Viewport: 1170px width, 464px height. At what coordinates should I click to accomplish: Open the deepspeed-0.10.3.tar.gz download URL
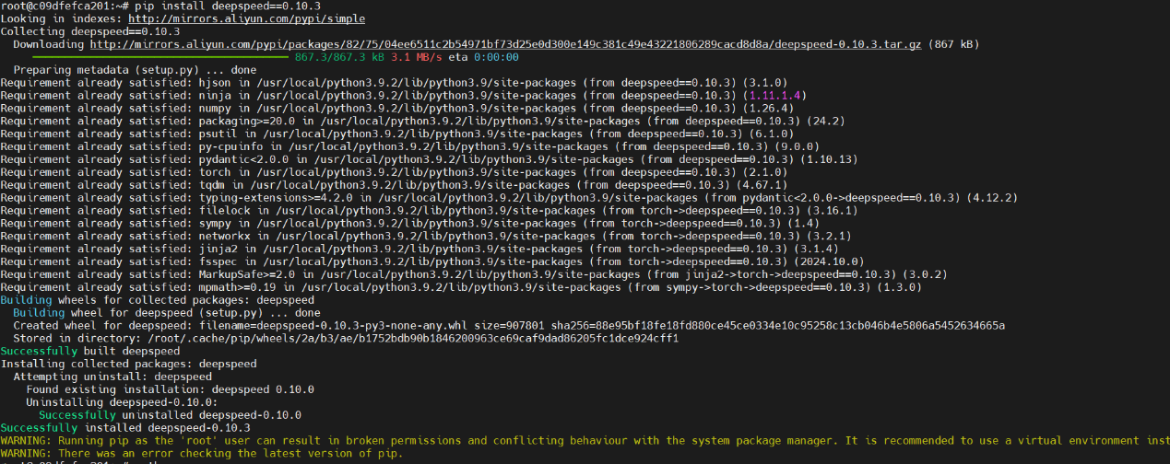pyautogui.click(x=504, y=44)
